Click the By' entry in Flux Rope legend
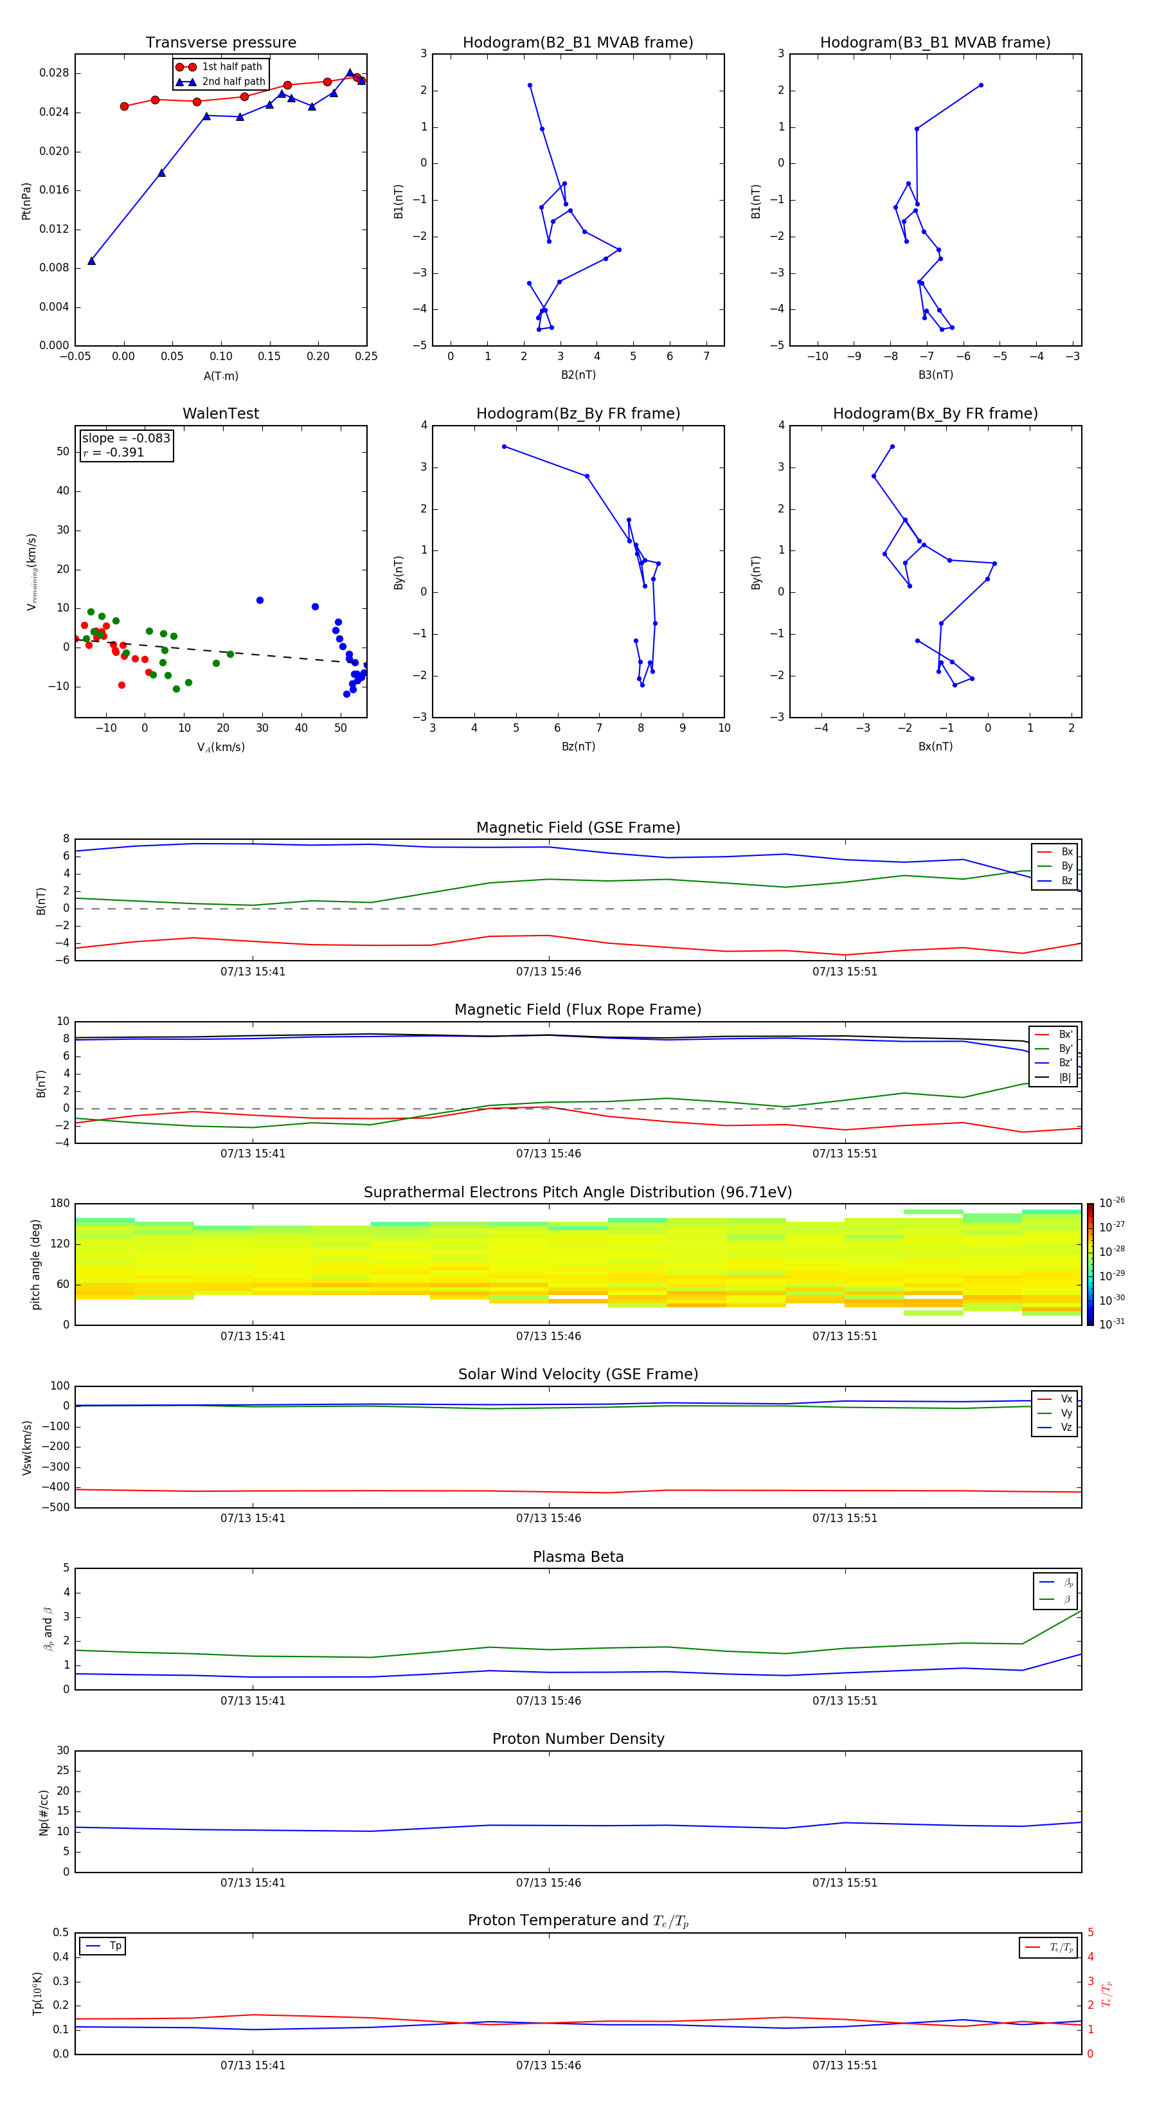This screenshot has height=2122, width=1157. (x=1054, y=1049)
